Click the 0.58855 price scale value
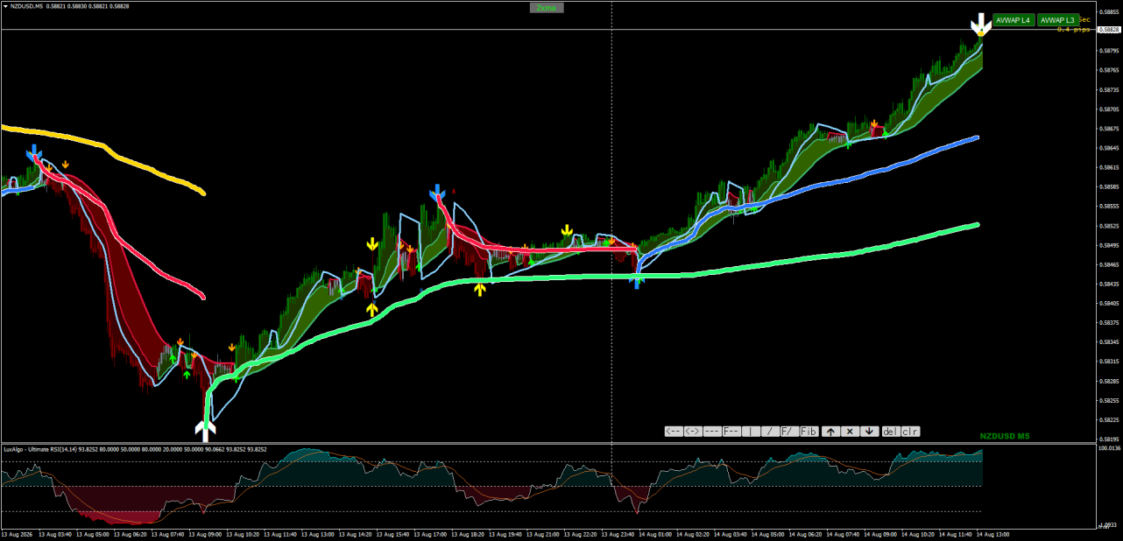Image resolution: width=1123 pixels, height=541 pixels. coord(1110,12)
